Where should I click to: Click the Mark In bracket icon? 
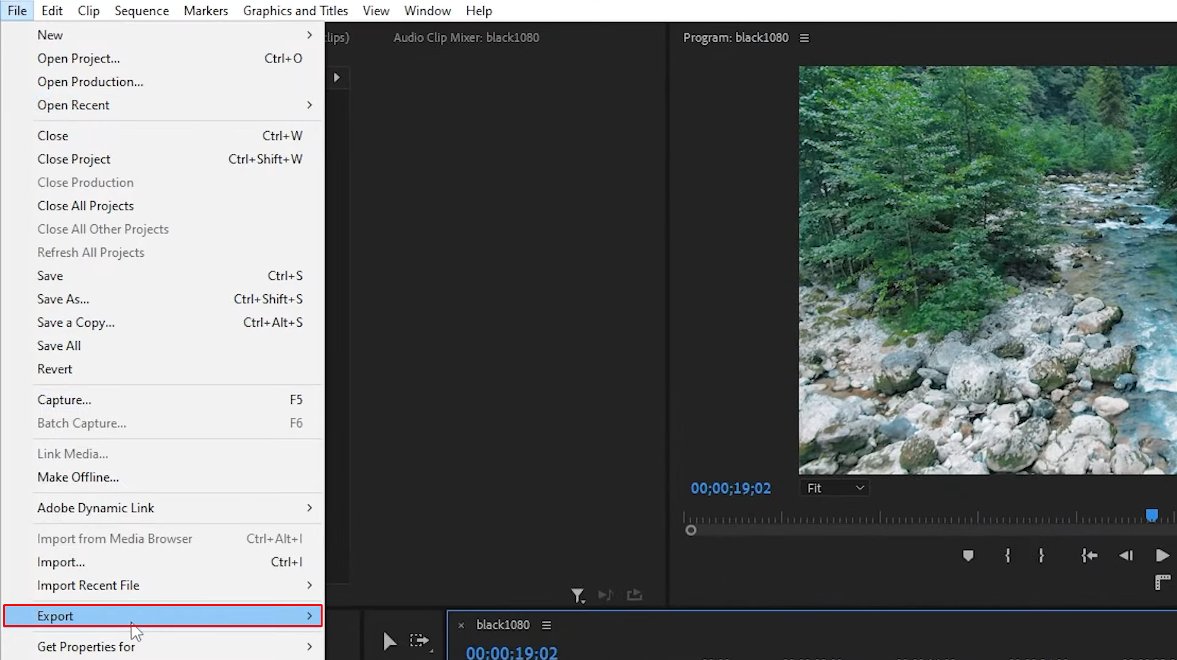(x=1007, y=556)
